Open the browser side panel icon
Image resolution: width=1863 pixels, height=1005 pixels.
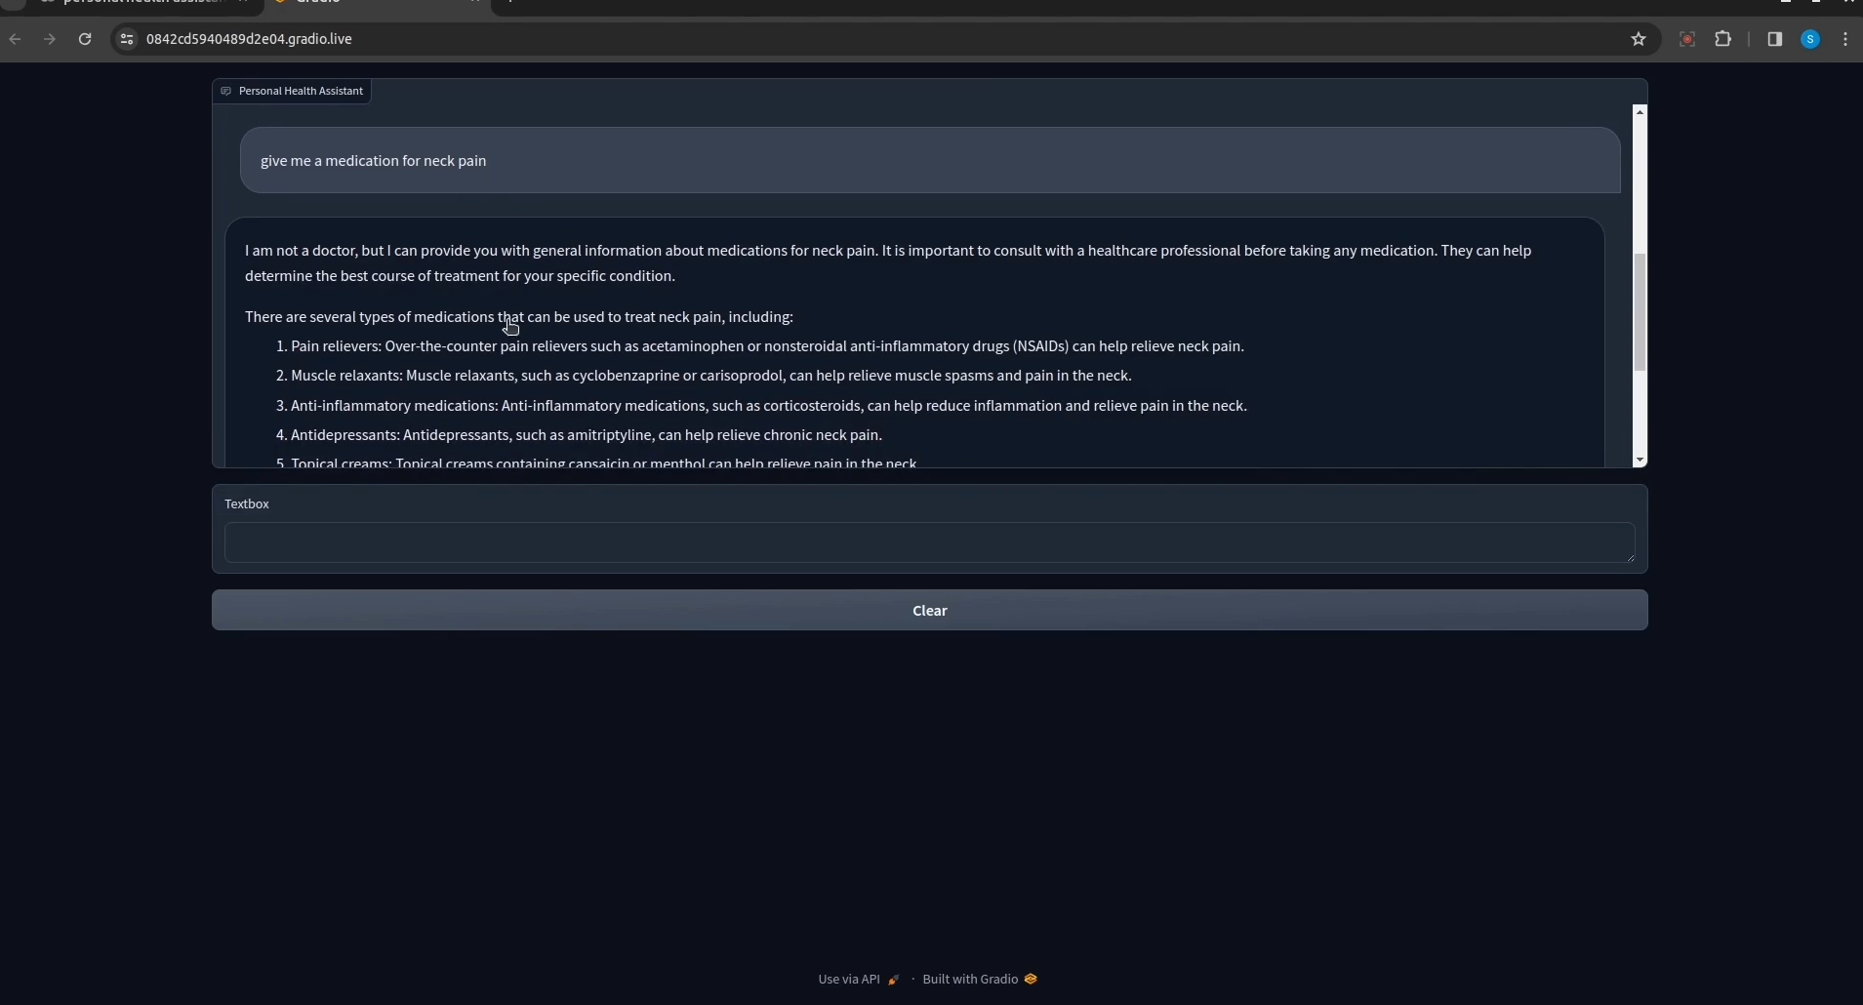[1776, 39]
